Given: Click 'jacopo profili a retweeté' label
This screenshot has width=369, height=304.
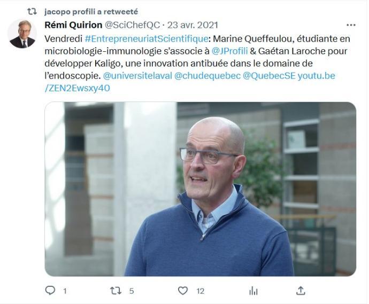Looking at the screenshot, I should (x=91, y=12).
